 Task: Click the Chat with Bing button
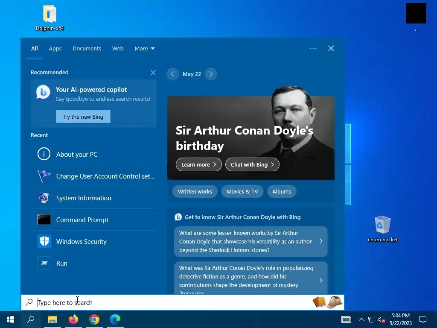252,164
